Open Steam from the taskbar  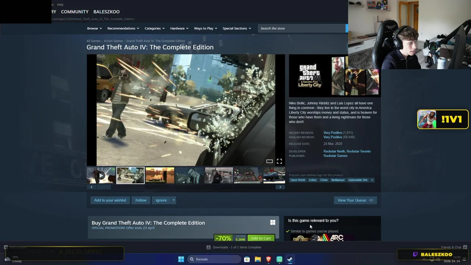point(290,259)
